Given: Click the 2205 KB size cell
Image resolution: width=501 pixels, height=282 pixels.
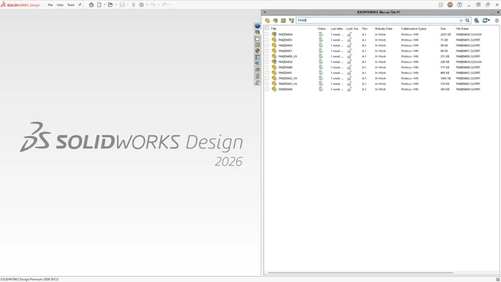Looking at the screenshot, I should [445, 34].
